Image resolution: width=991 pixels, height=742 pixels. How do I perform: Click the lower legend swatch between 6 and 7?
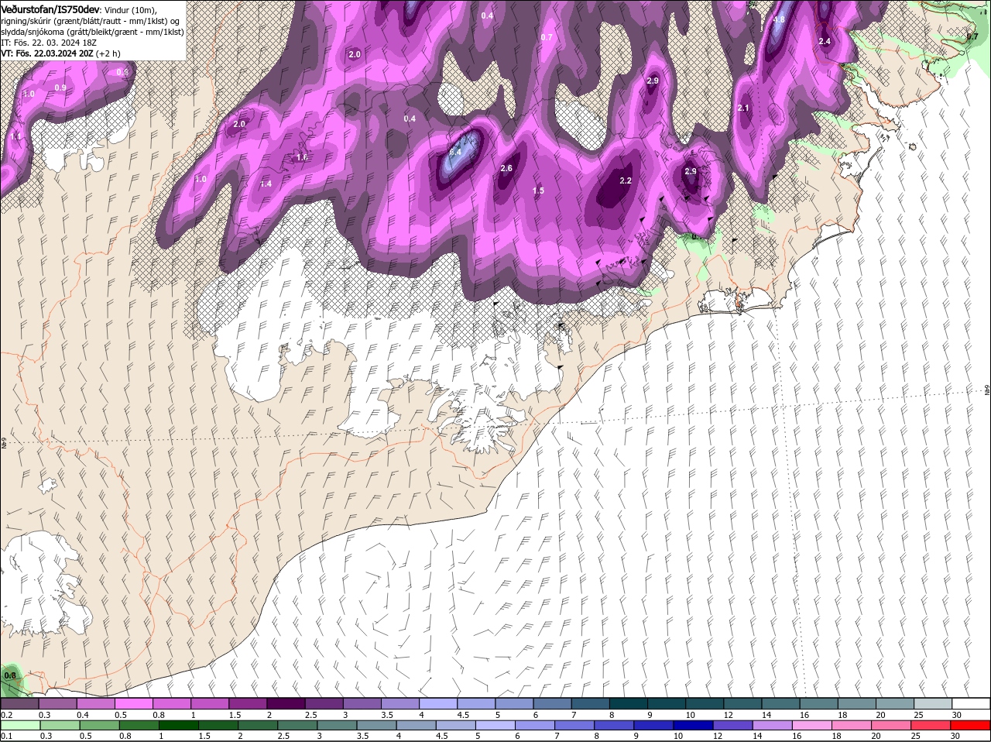536,725
